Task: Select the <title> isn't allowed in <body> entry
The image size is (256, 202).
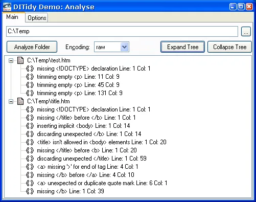Action: point(102,142)
